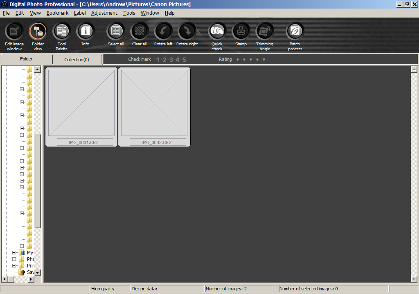419x294 pixels.
Task: Launch the Quick check tool
Action: pos(217,31)
